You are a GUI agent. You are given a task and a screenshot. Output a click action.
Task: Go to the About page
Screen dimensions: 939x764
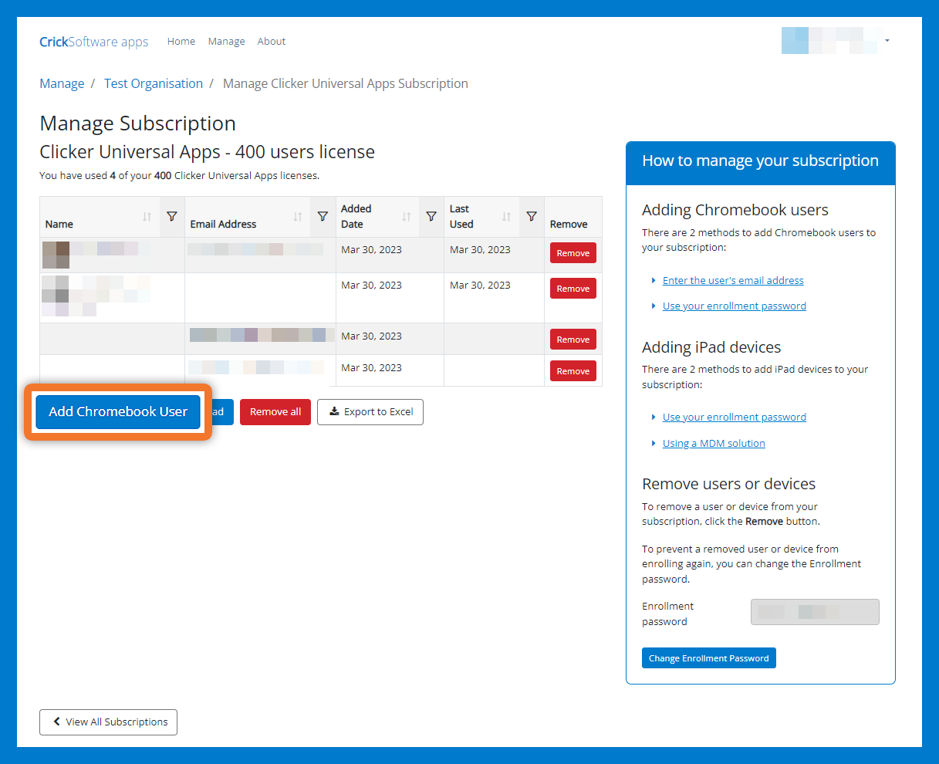271,42
